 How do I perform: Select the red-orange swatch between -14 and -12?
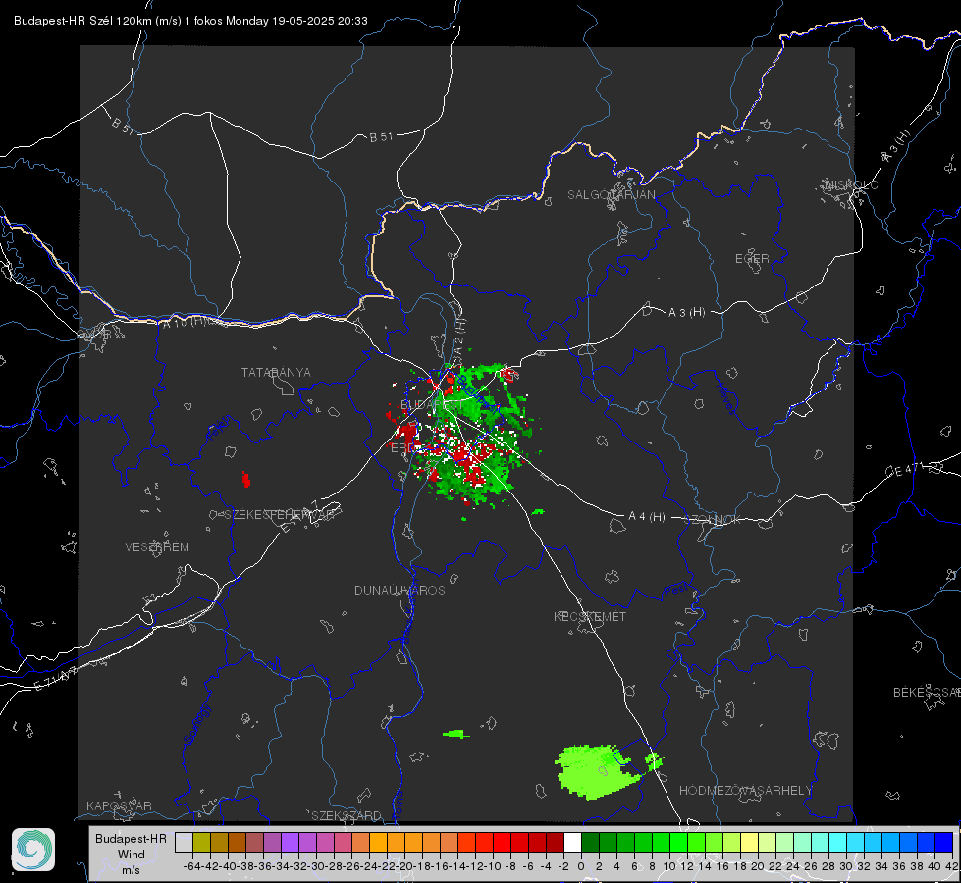click(x=466, y=842)
